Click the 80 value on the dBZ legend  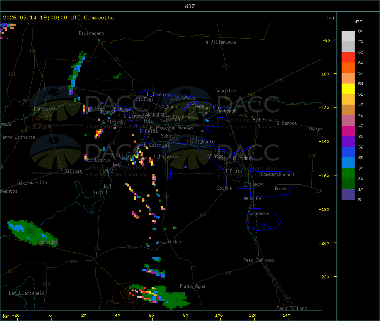(x=361, y=31)
